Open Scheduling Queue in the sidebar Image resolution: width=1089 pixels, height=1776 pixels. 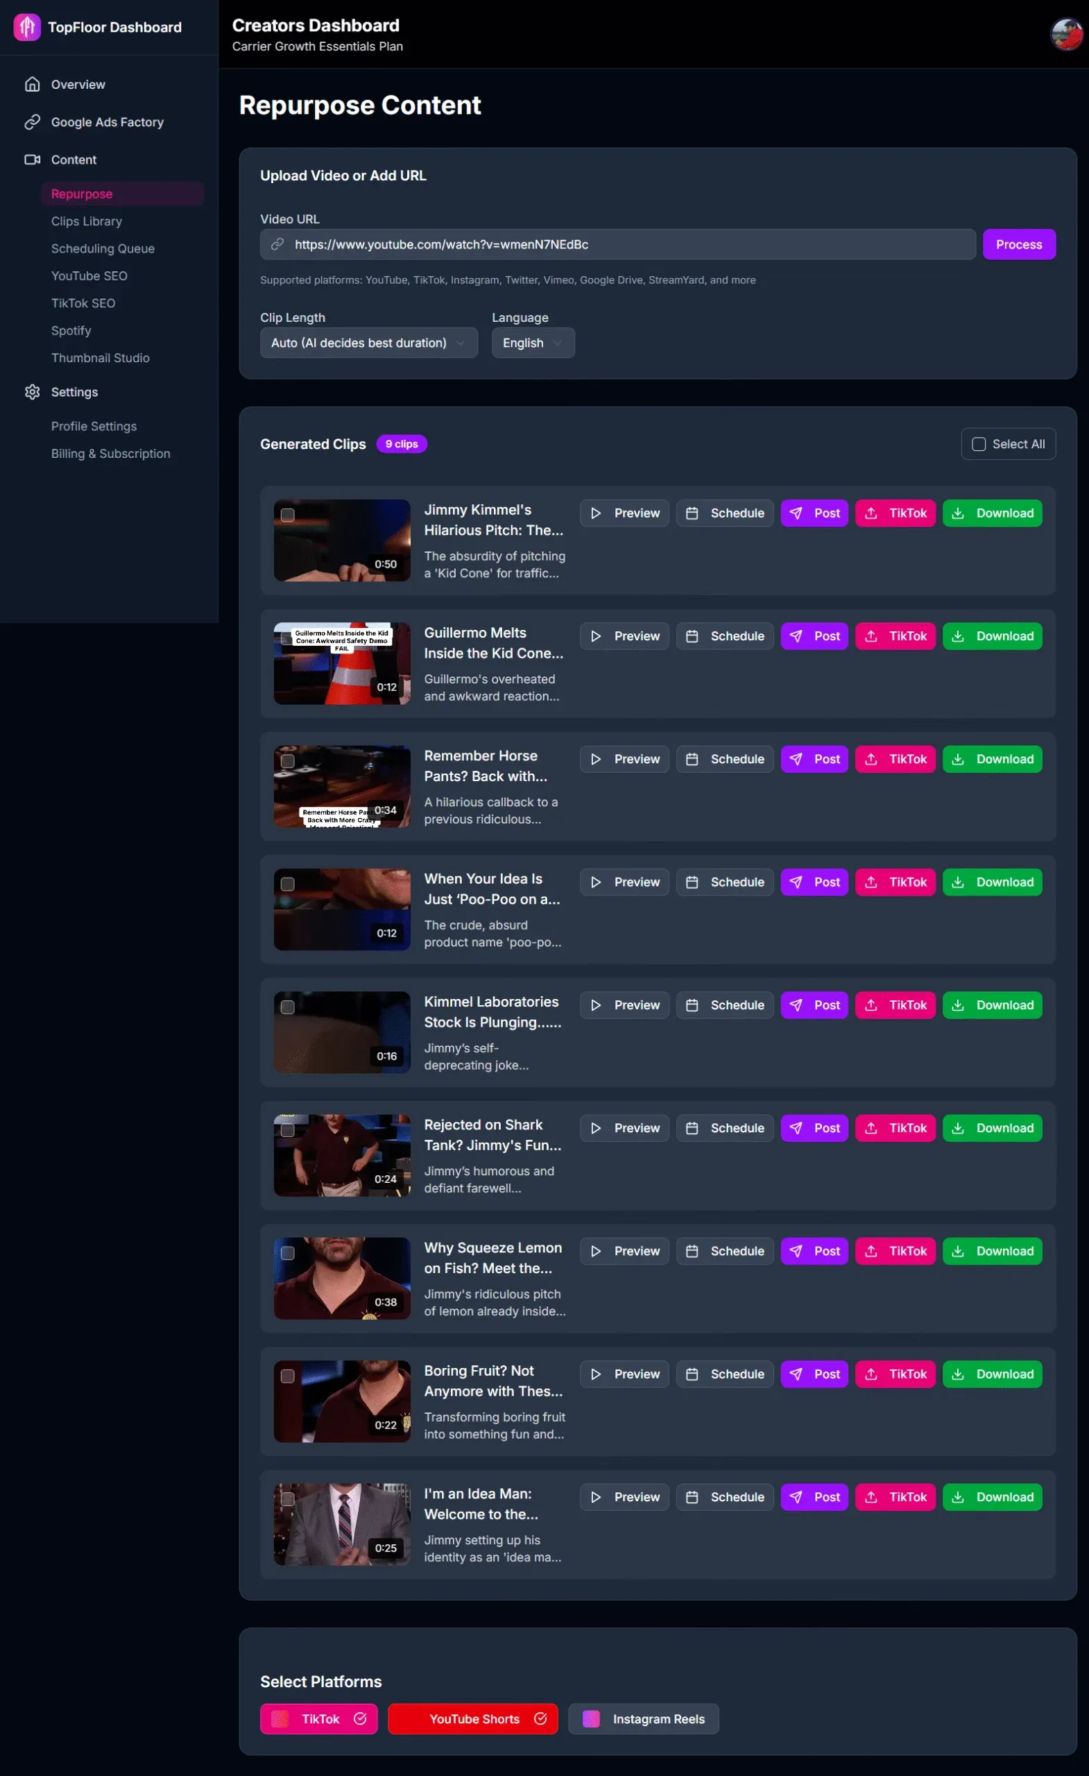click(103, 248)
